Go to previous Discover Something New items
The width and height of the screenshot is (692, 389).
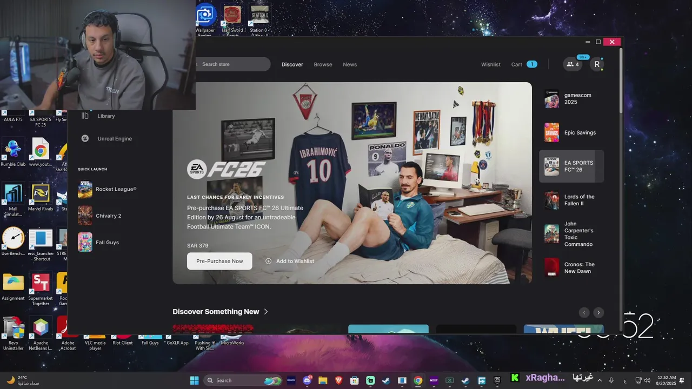(x=584, y=312)
